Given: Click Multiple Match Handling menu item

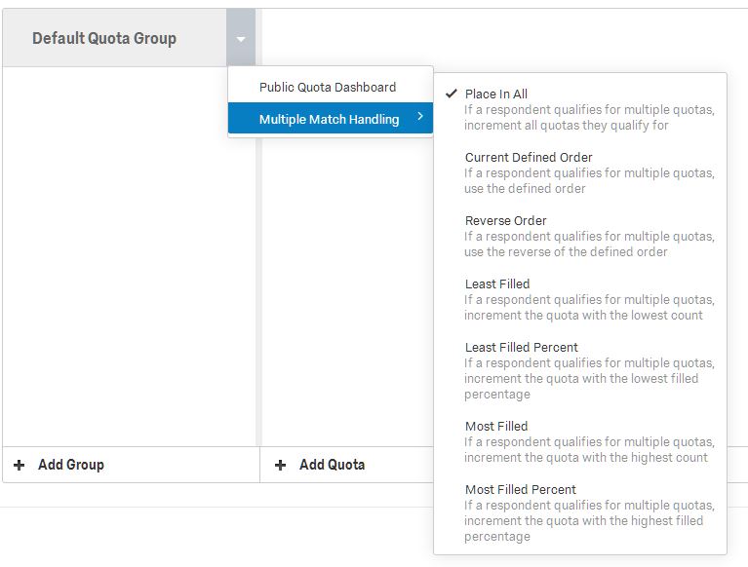Looking at the screenshot, I should click(329, 119).
